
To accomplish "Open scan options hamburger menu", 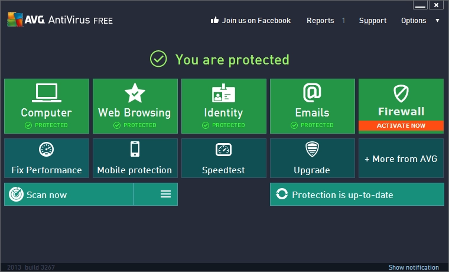I will click(165, 194).
